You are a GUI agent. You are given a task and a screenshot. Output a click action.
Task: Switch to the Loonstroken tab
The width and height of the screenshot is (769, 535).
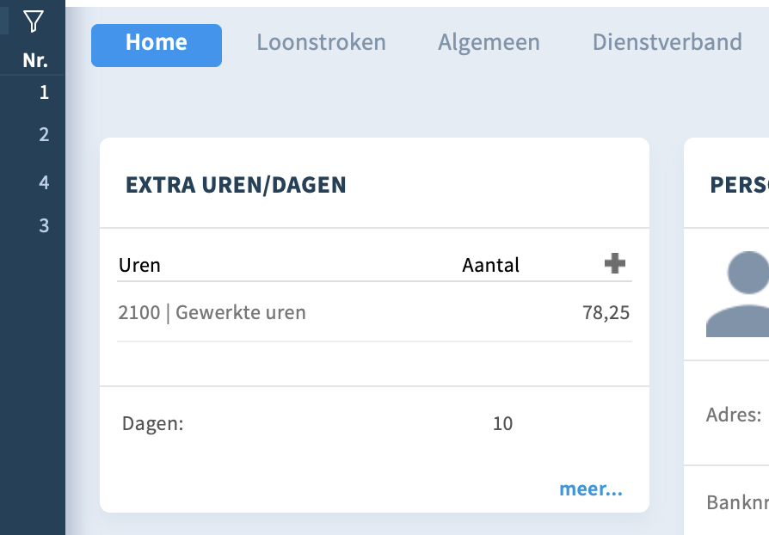[x=321, y=41]
